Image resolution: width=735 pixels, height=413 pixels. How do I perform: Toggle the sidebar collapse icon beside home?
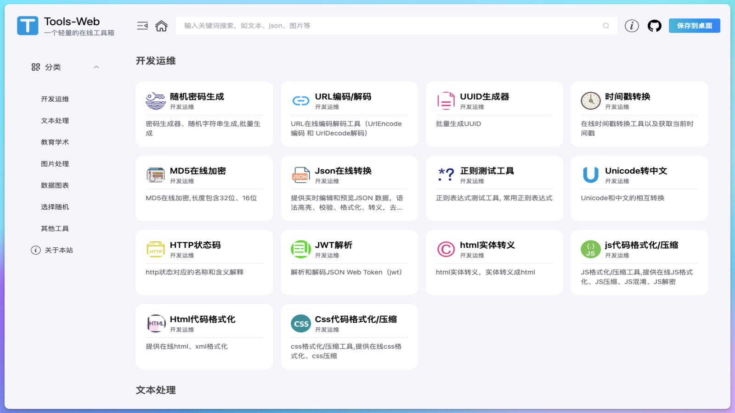(142, 26)
